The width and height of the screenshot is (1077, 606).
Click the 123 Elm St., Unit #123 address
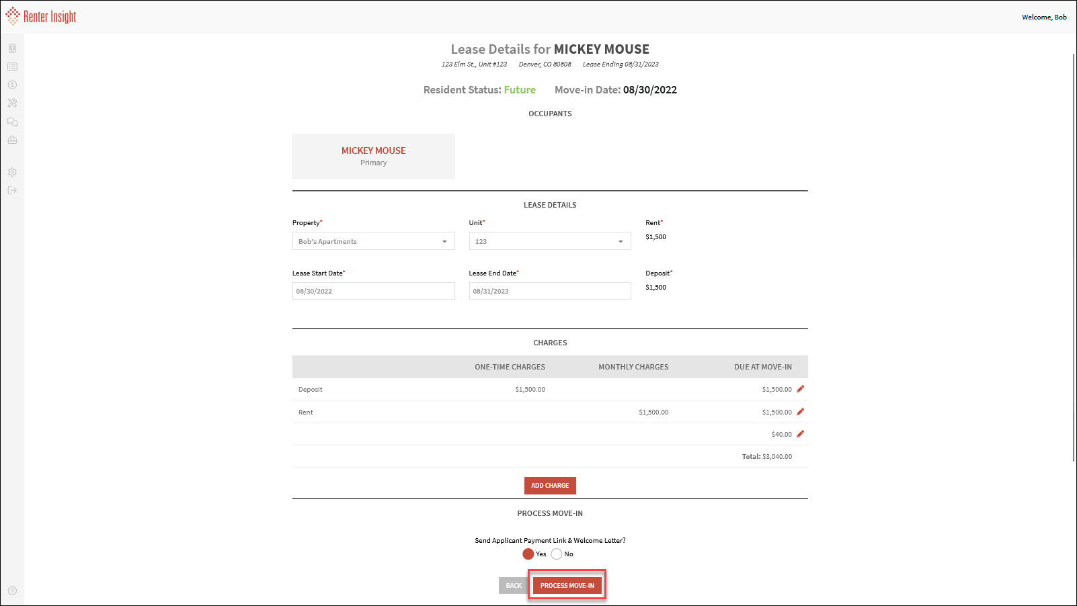pos(474,64)
